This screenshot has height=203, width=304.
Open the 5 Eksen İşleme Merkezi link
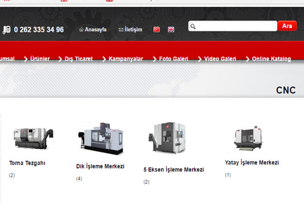click(x=174, y=170)
